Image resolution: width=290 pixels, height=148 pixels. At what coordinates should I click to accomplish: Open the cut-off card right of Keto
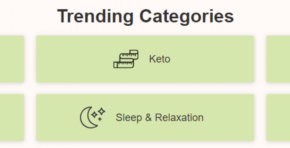pyautogui.click(x=278, y=59)
